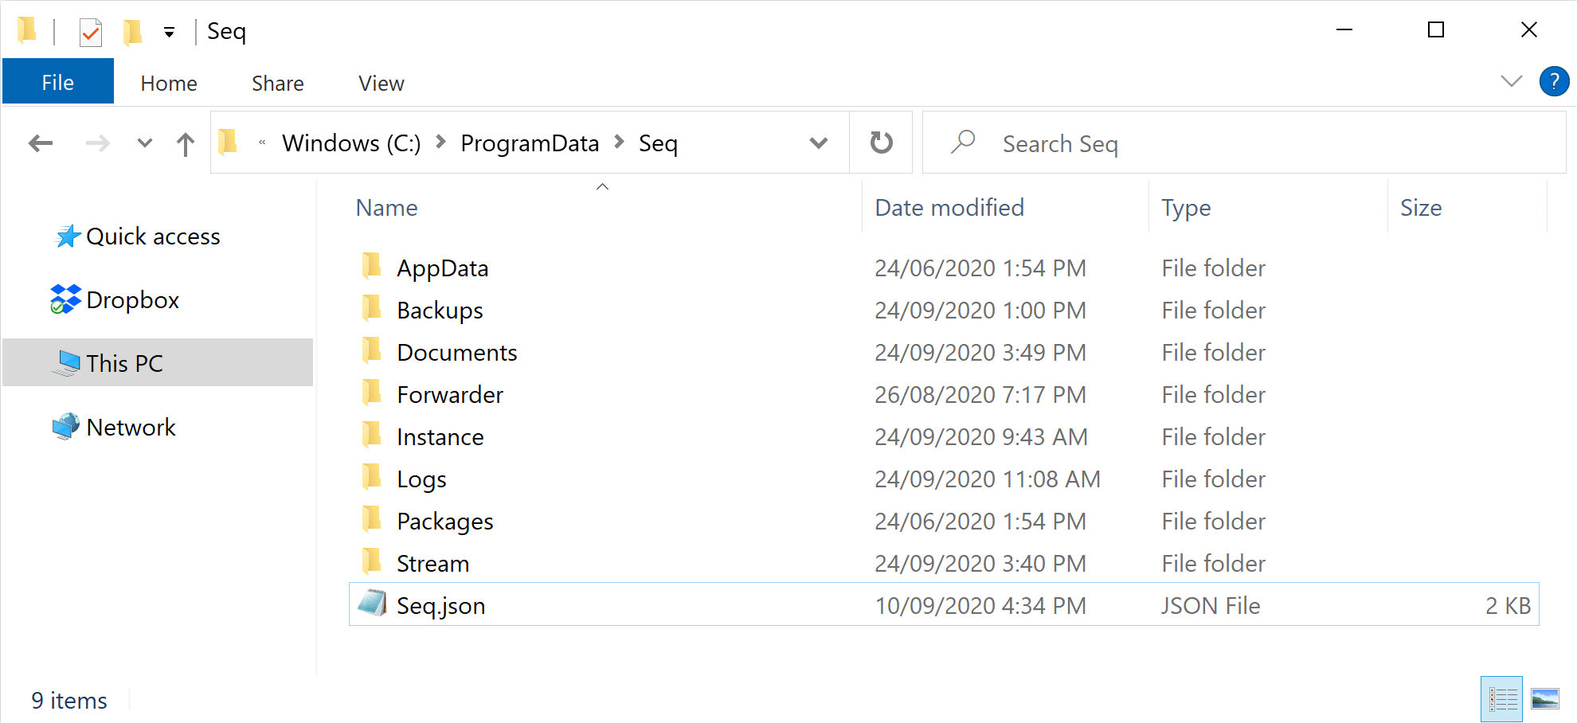Click New Folder icon in title bar
This screenshot has height=723, width=1577.
tap(132, 32)
